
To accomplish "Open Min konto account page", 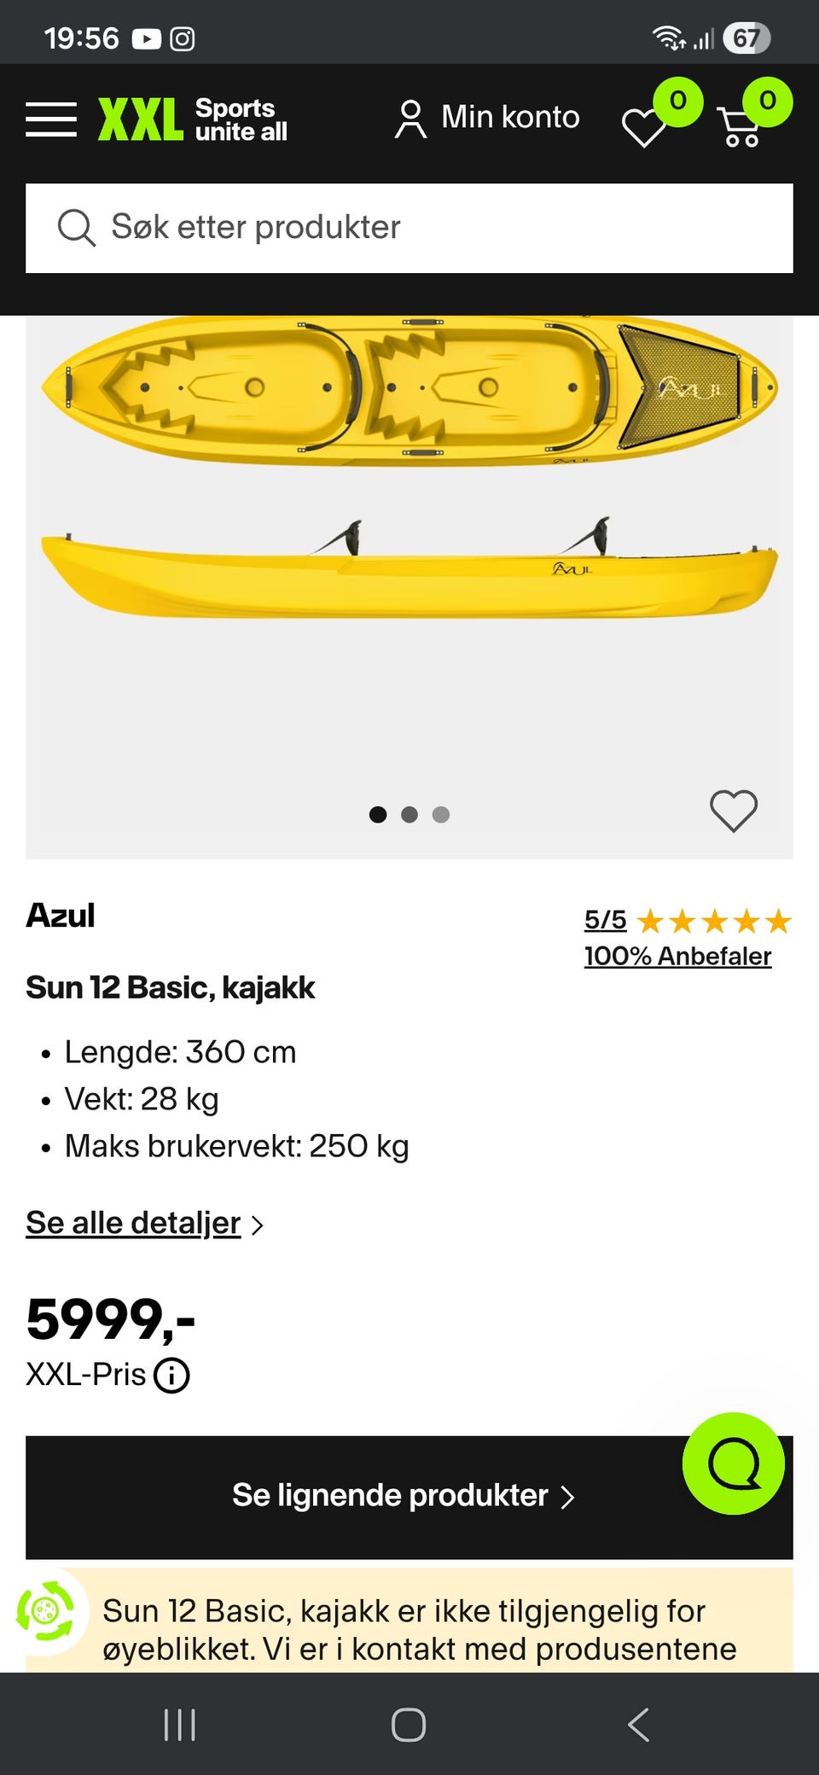I will (488, 118).
